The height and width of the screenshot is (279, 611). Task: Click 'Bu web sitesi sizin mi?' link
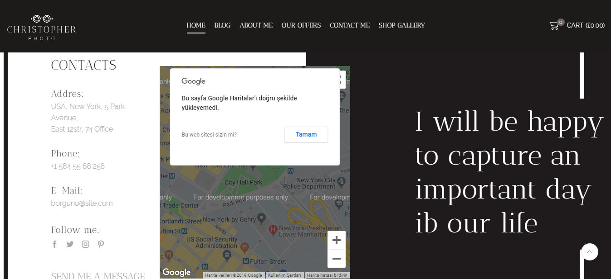click(x=209, y=135)
